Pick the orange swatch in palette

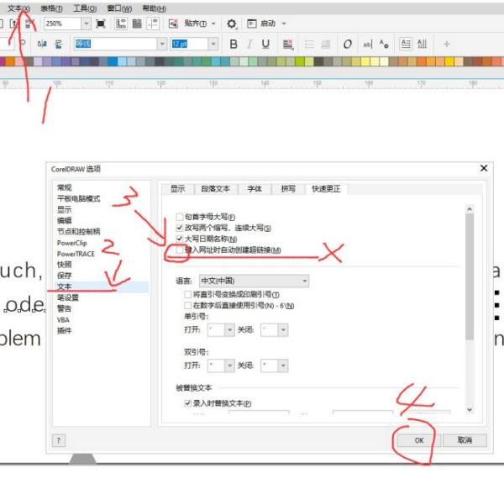10,61
